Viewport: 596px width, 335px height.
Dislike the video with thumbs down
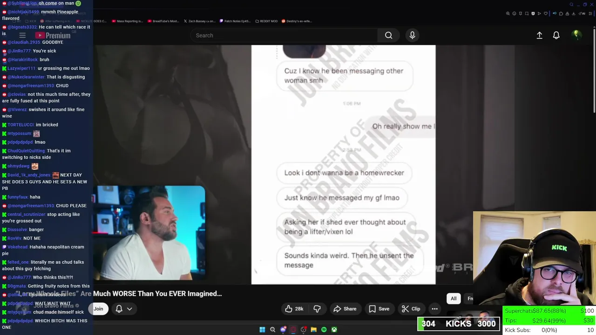(317, 308)
